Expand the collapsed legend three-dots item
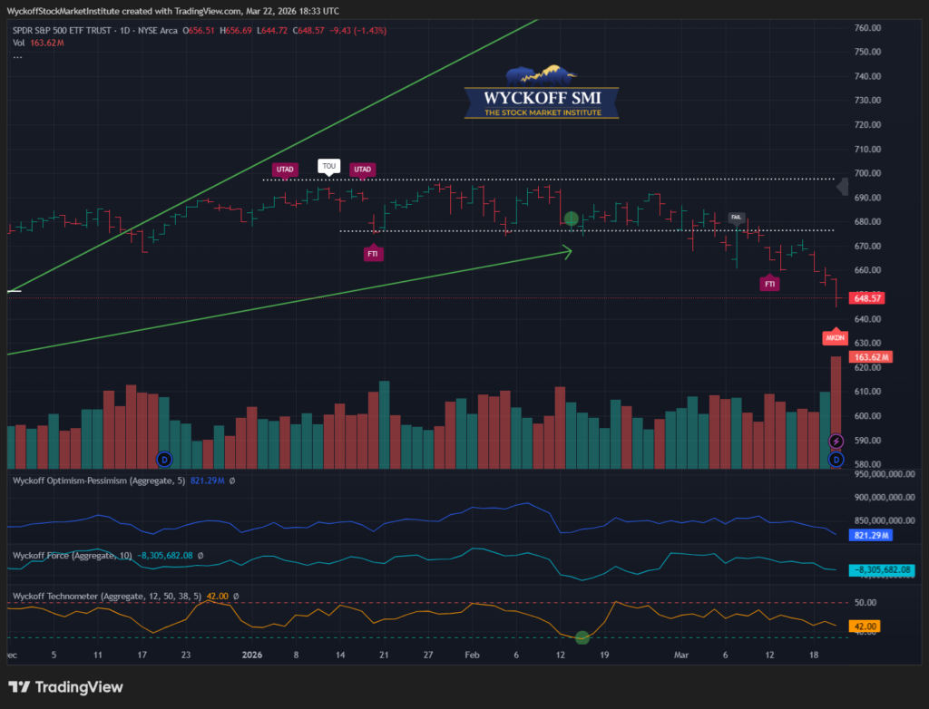The height and width of the screenshot is (709, 929). pyautogui.click(x=16, y=57)
